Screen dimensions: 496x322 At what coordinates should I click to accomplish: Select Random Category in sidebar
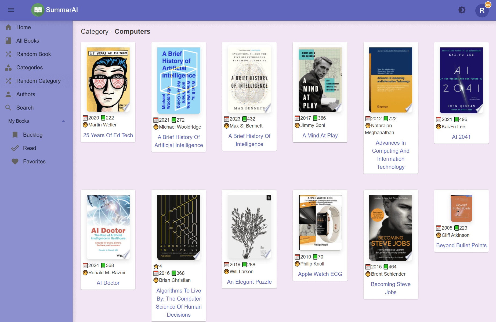coord(36,81)
